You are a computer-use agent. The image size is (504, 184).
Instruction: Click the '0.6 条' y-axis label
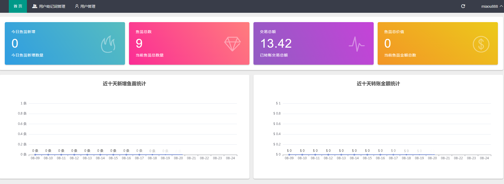(22, 124)
